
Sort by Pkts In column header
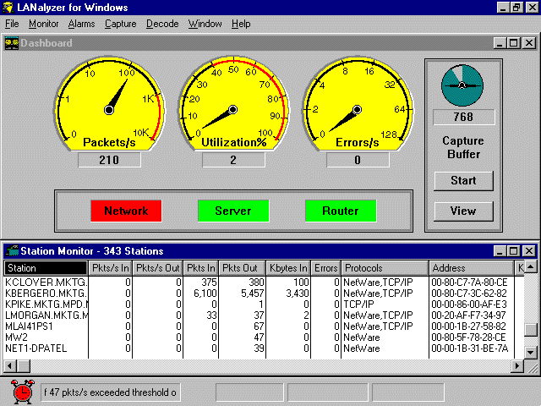[201, 268]
